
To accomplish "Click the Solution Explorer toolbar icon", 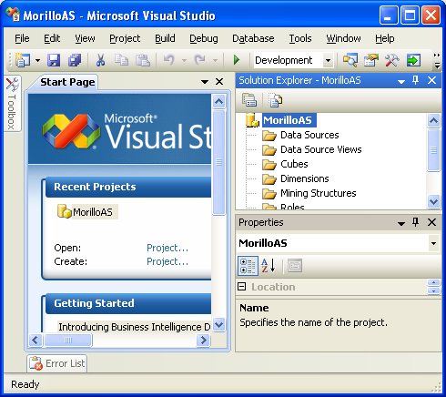I will (350, 60).
